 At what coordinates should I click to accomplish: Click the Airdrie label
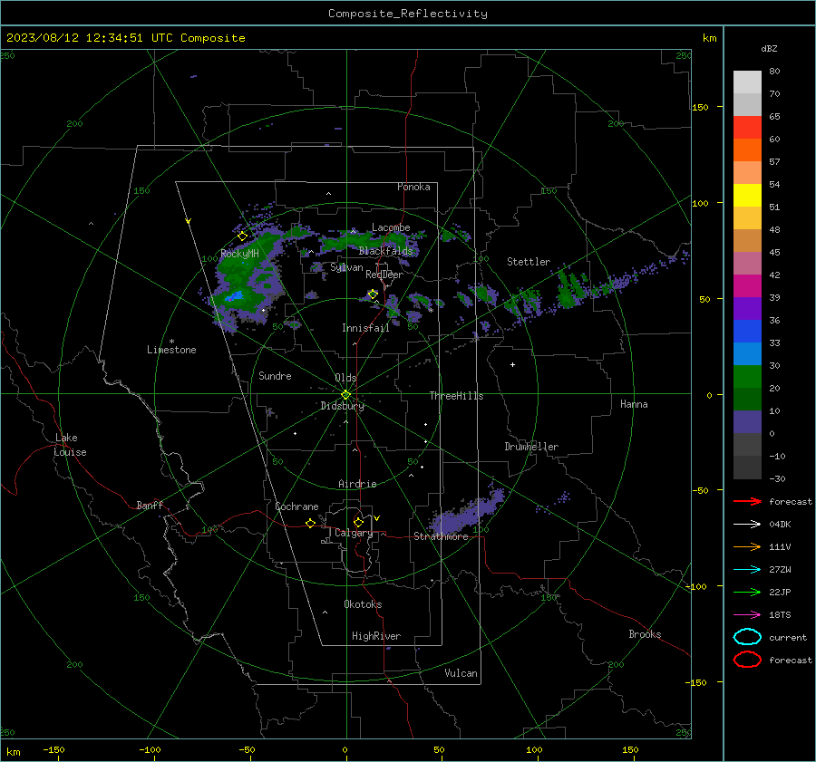(357, 484)
